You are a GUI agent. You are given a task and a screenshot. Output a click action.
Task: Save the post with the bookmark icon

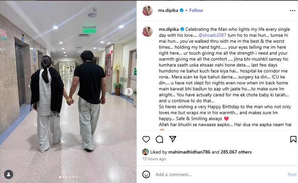(x=293, y=139)
